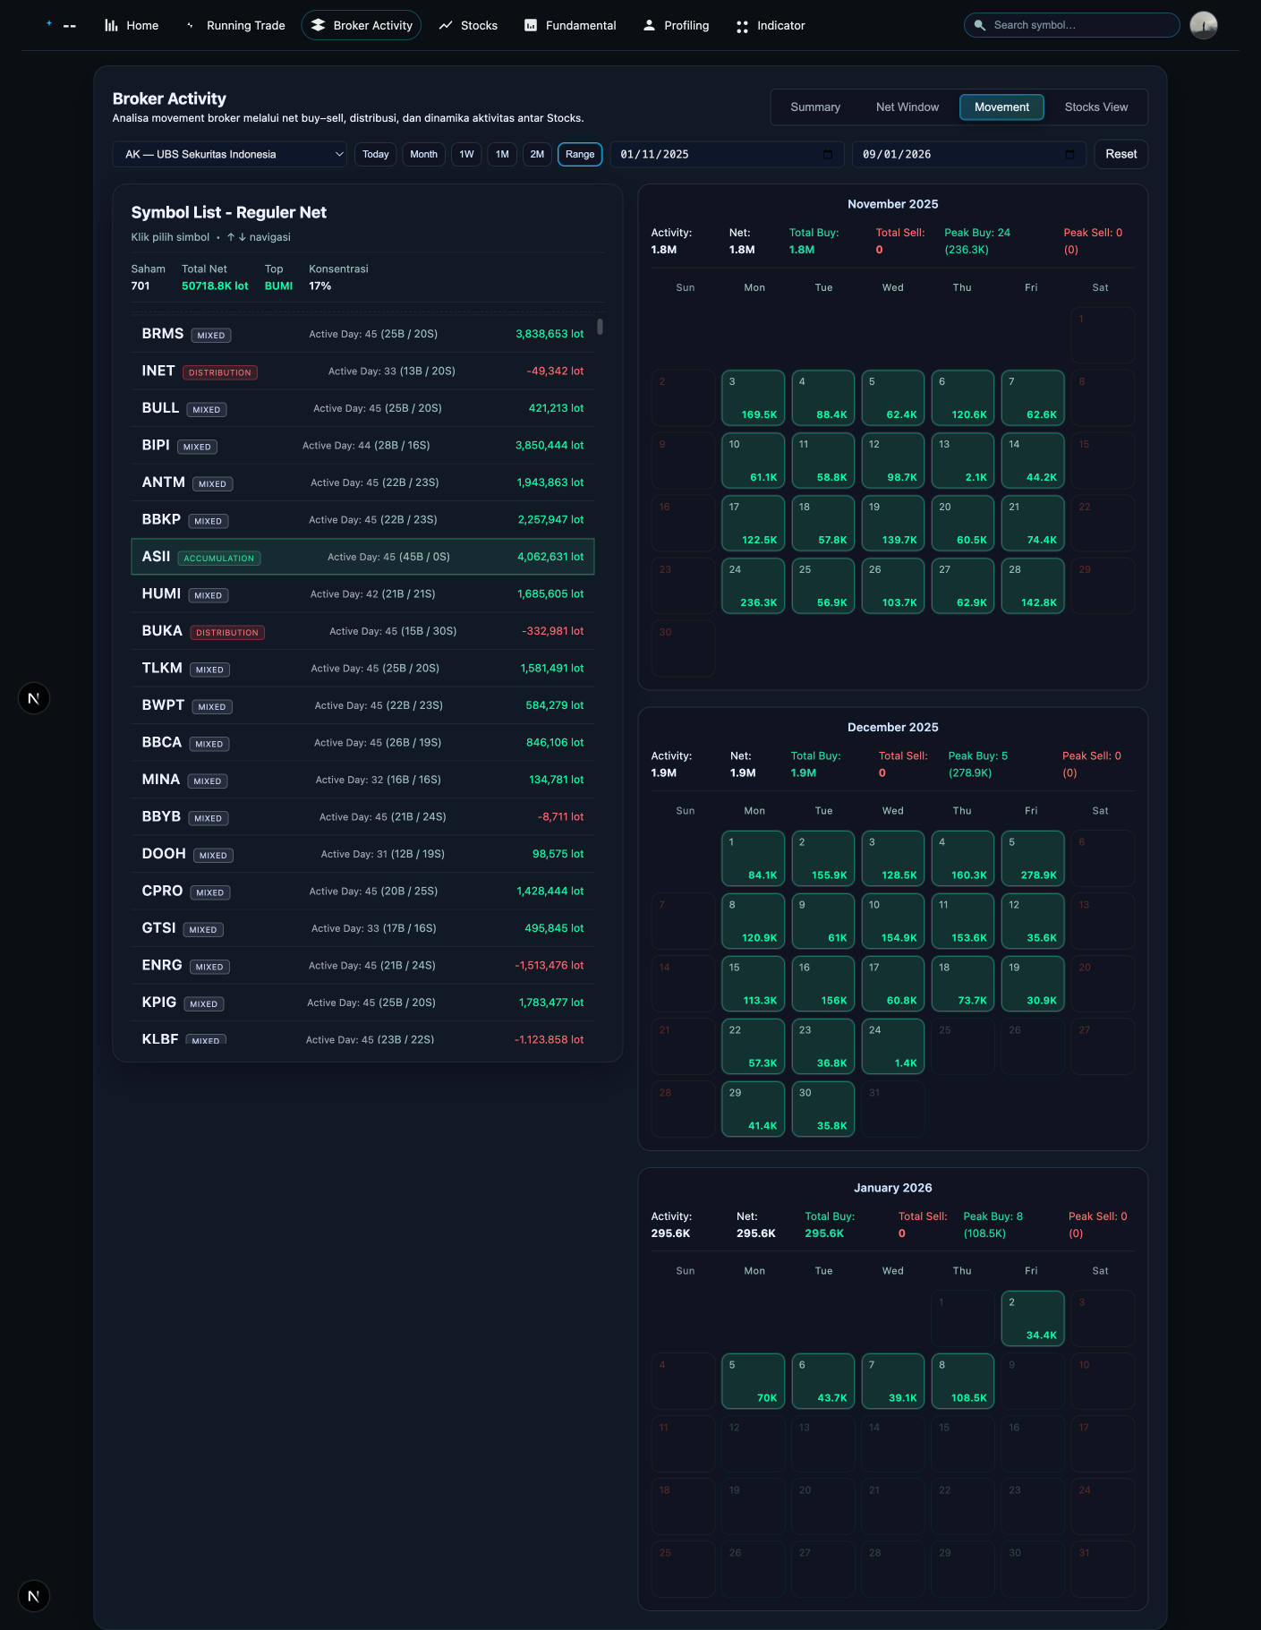
Task: Click the Indicator grid dots icon
Action: tap(742, 27)
